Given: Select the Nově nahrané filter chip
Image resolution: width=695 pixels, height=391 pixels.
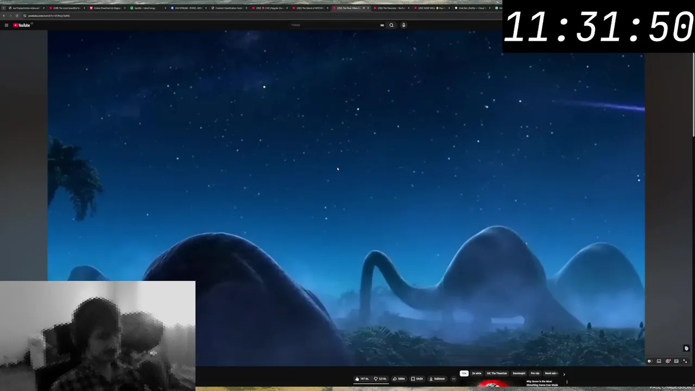Looking at the screenshot, I should [551, 374].
